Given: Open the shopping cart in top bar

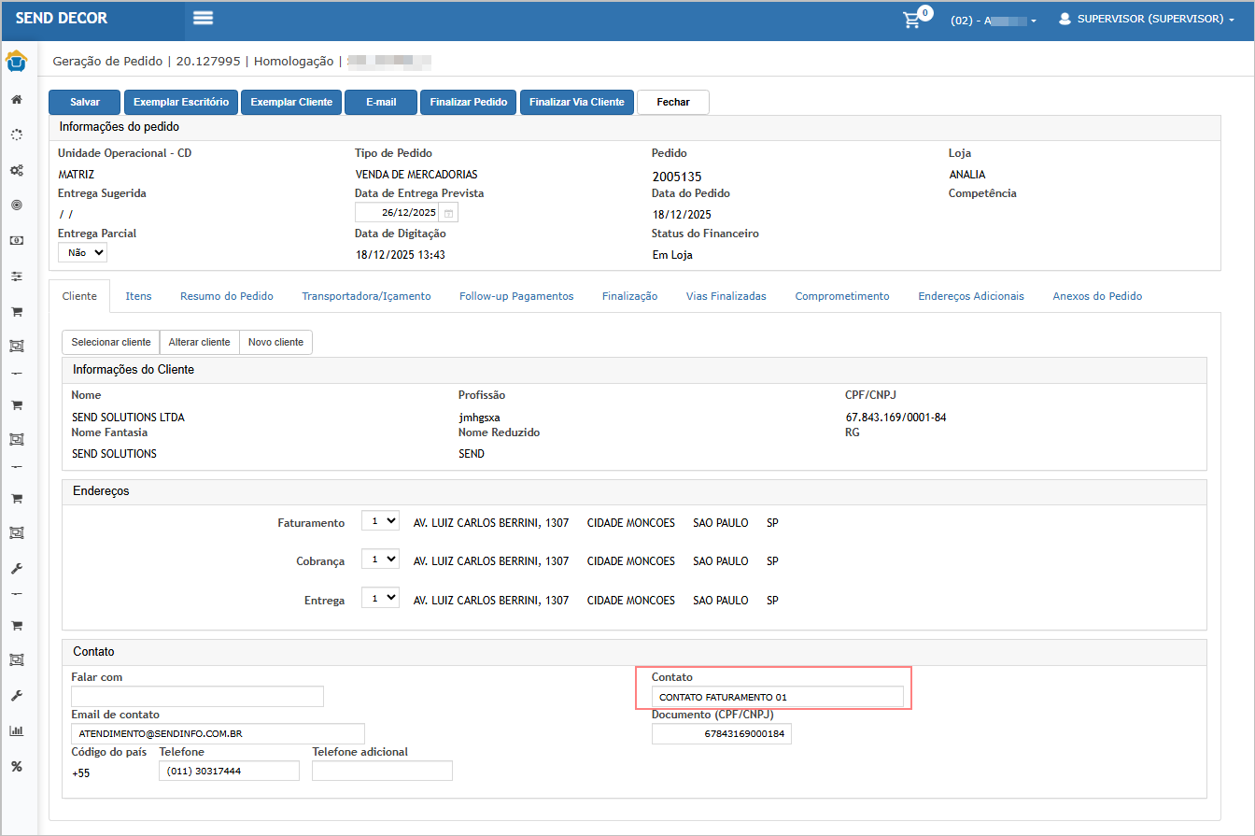Looking at the screenshot, I should [x=912, y=20].
